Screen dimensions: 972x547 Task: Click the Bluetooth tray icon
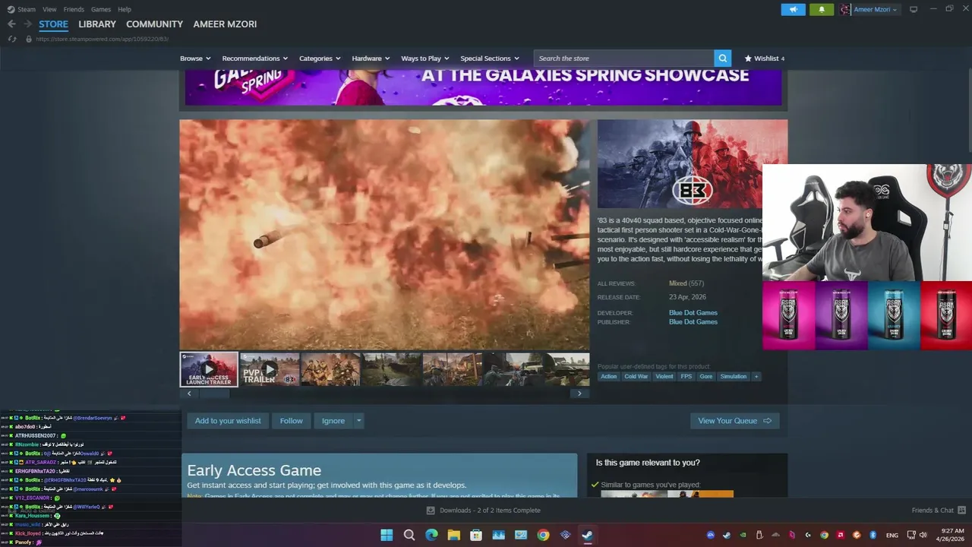tap(873, 535)
